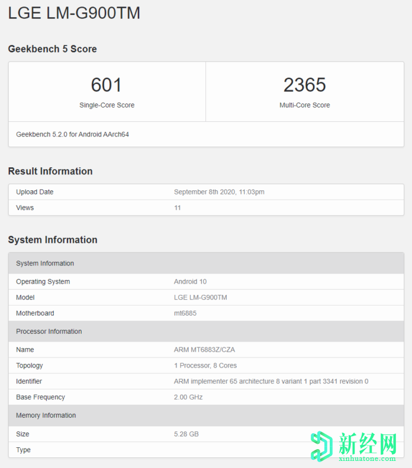
Task: Click the Memory Information section header
Action: (x=46, y=415)
